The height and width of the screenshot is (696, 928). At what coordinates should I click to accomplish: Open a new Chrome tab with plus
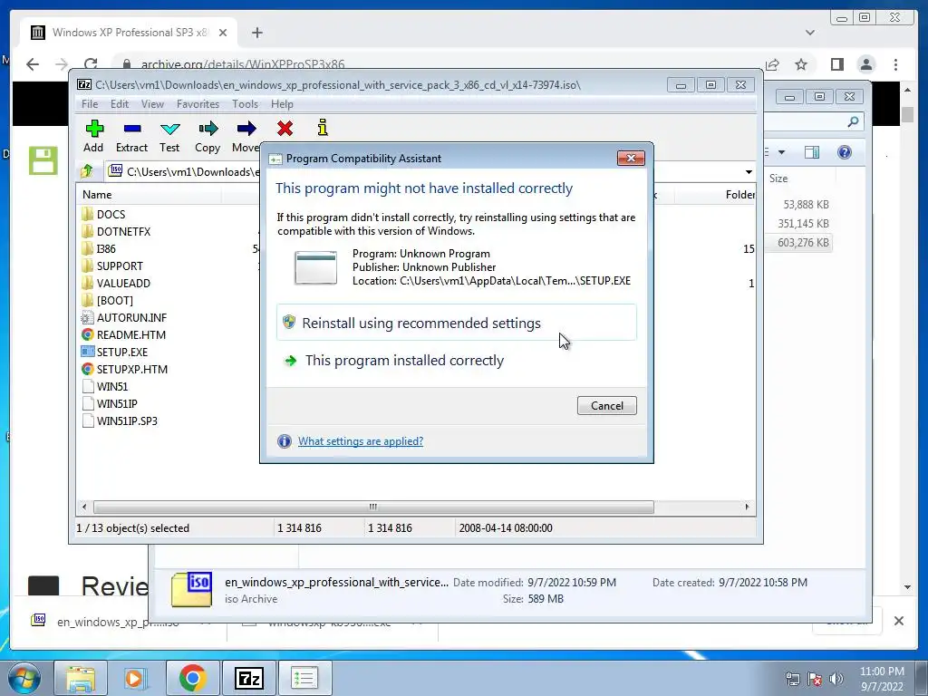(x=256, y=33)
